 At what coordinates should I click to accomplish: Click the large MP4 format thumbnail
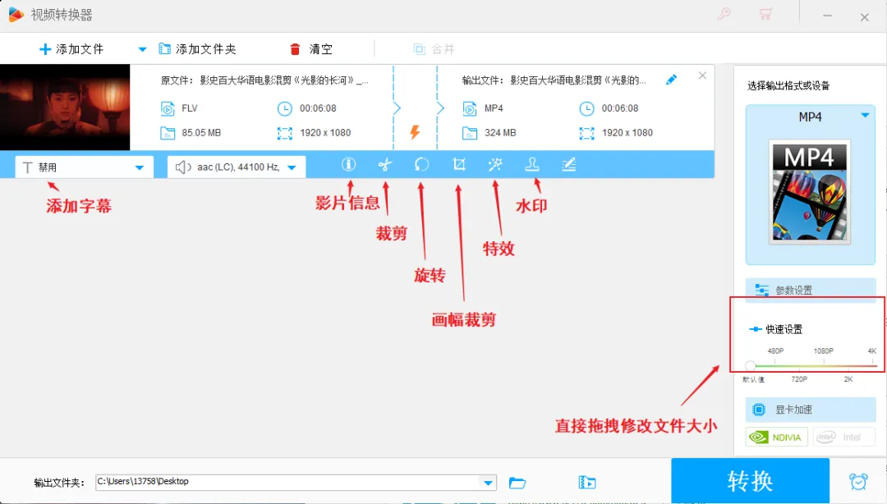pos(810,192)
